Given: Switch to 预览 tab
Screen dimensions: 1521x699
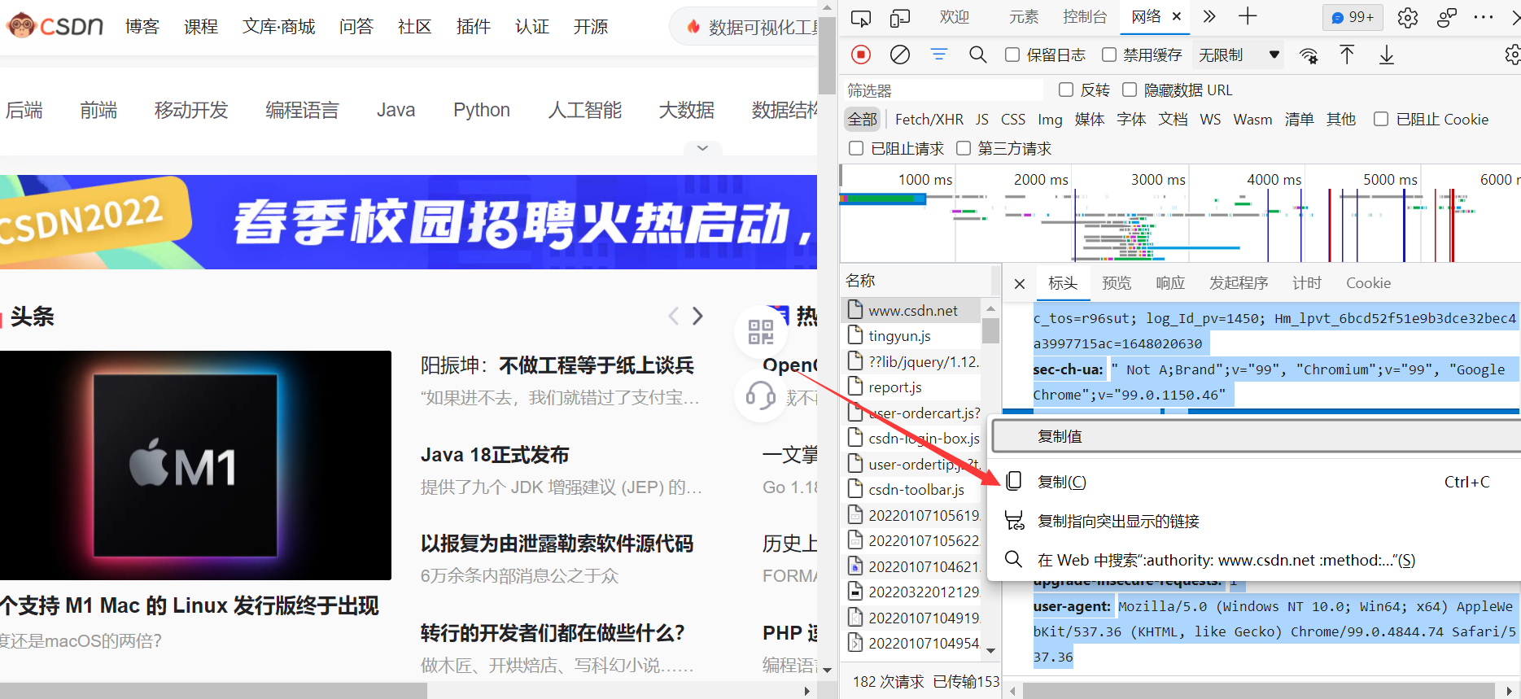Looking at the screenshot, I should (1117, 283).
